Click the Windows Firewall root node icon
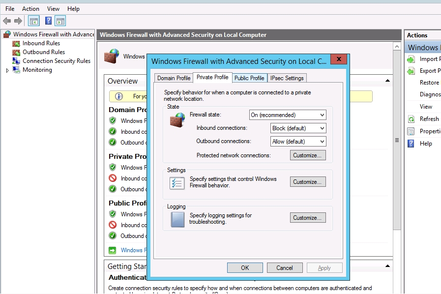 (x=7, y=34)
